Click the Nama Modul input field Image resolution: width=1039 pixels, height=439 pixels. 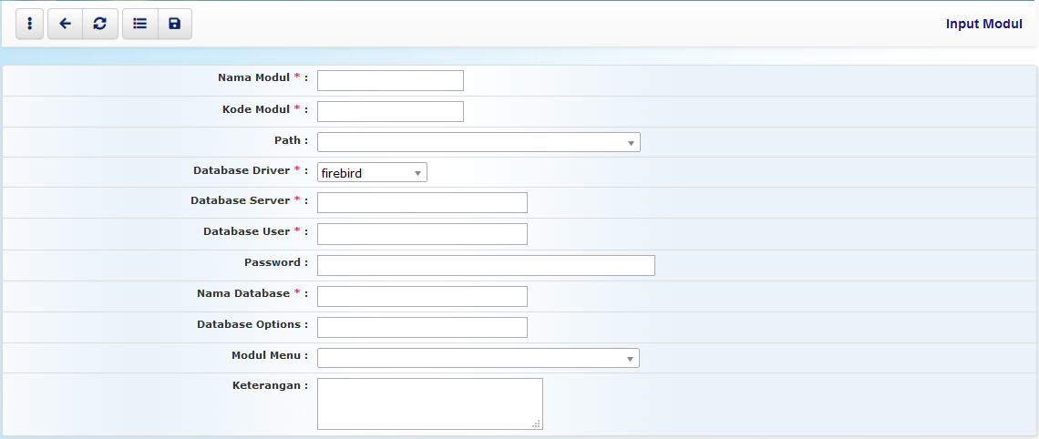390,80
